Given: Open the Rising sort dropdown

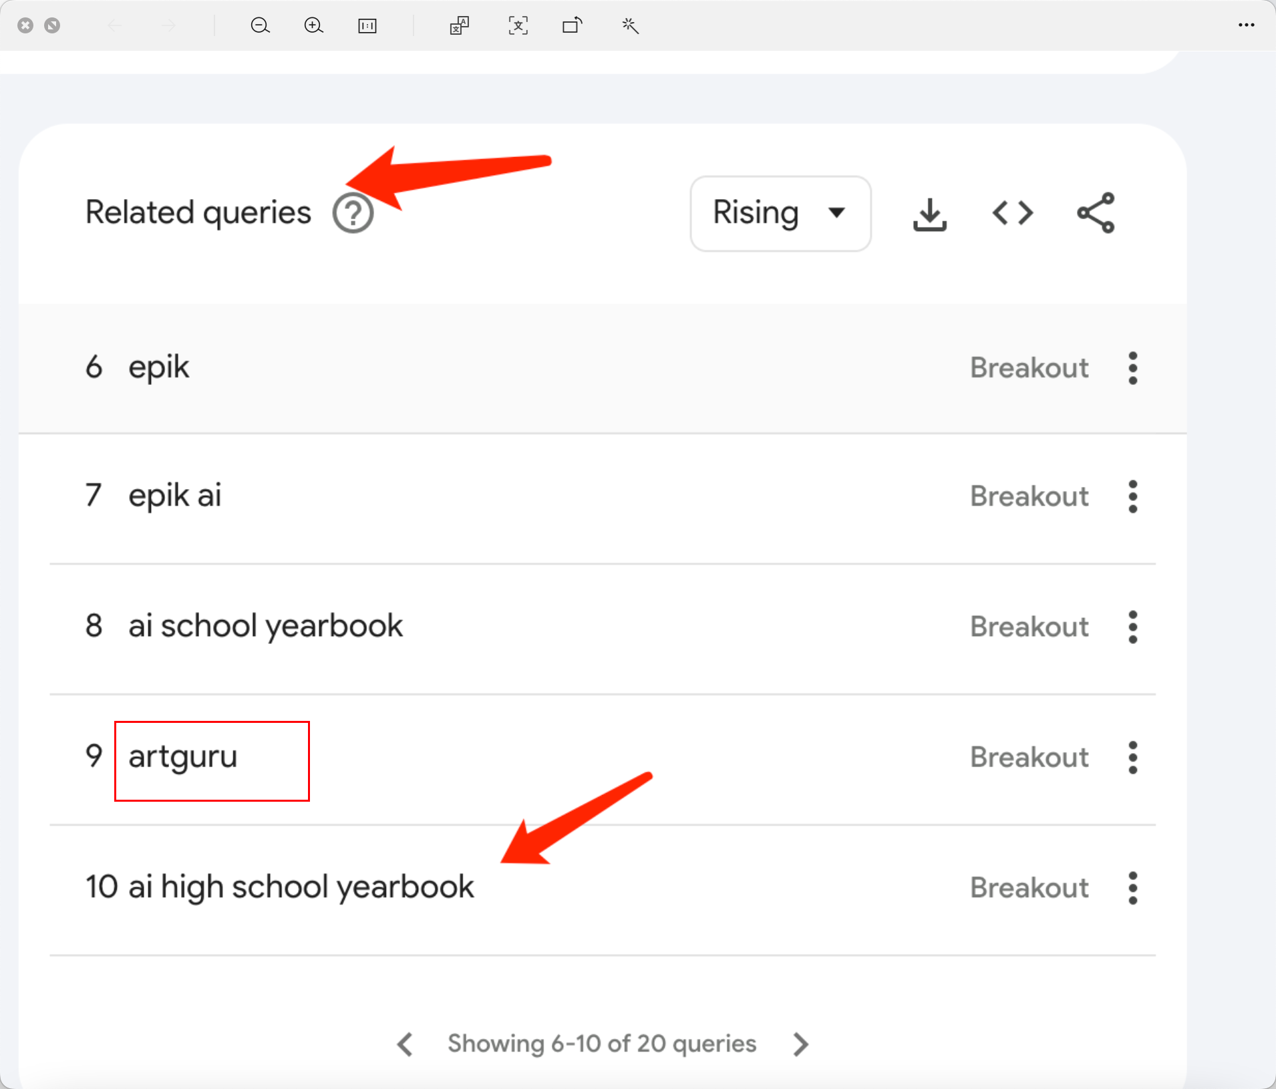Looking at the screenshot, I should point(780,214).
